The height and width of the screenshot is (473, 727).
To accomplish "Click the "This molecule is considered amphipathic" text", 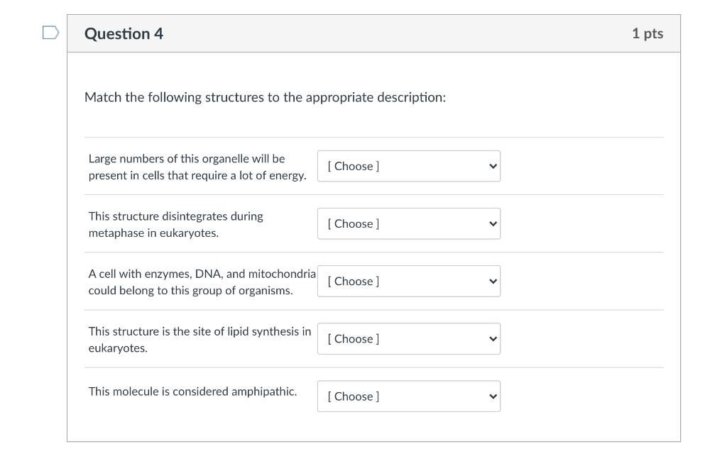I will point(192,391).
